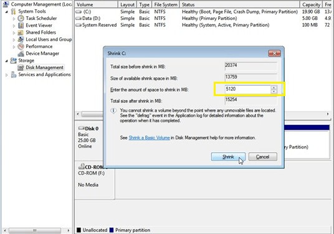This screenshot has width=334, height=234.
Task: Open Device Manager via its icon
Action: pos(21,54)
